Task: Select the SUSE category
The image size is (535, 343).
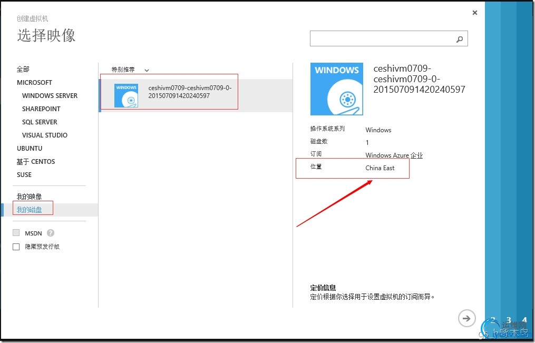Action: coord(24,175)
